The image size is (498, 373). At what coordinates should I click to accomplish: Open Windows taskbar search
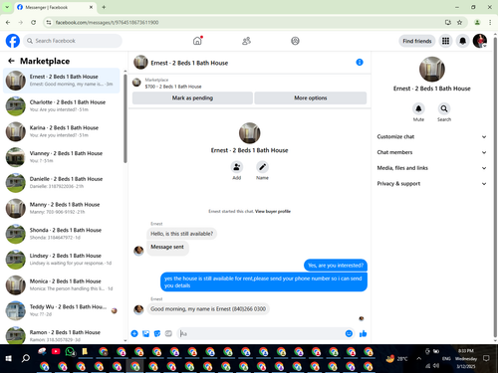(x=26, y=358)
